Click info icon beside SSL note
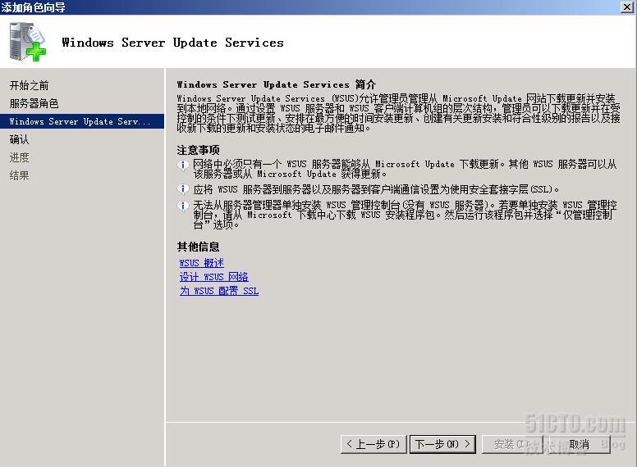 tap(183, 189)
